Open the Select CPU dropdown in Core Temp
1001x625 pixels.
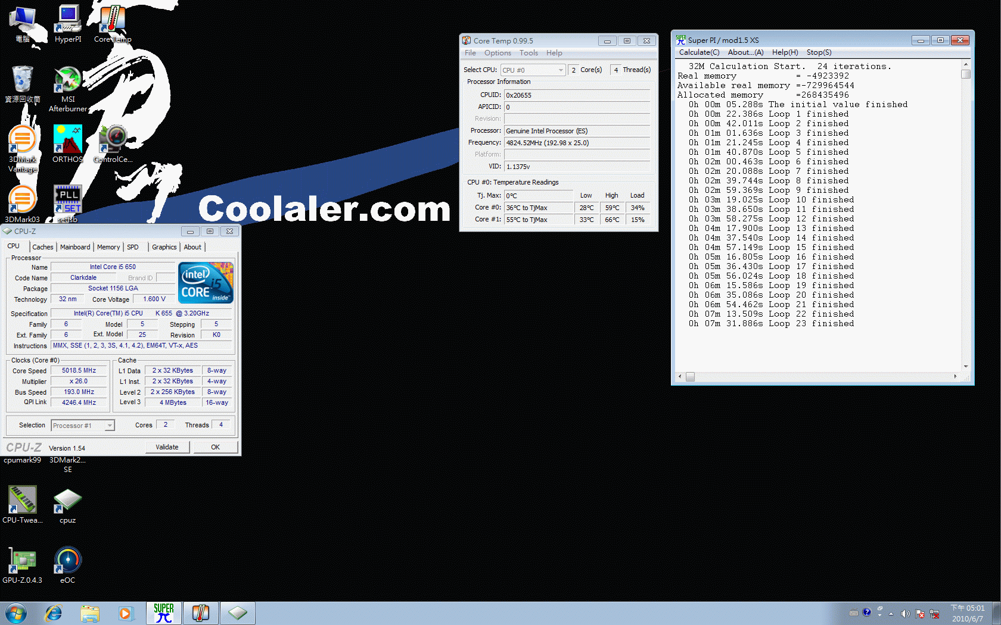(533, 70)
